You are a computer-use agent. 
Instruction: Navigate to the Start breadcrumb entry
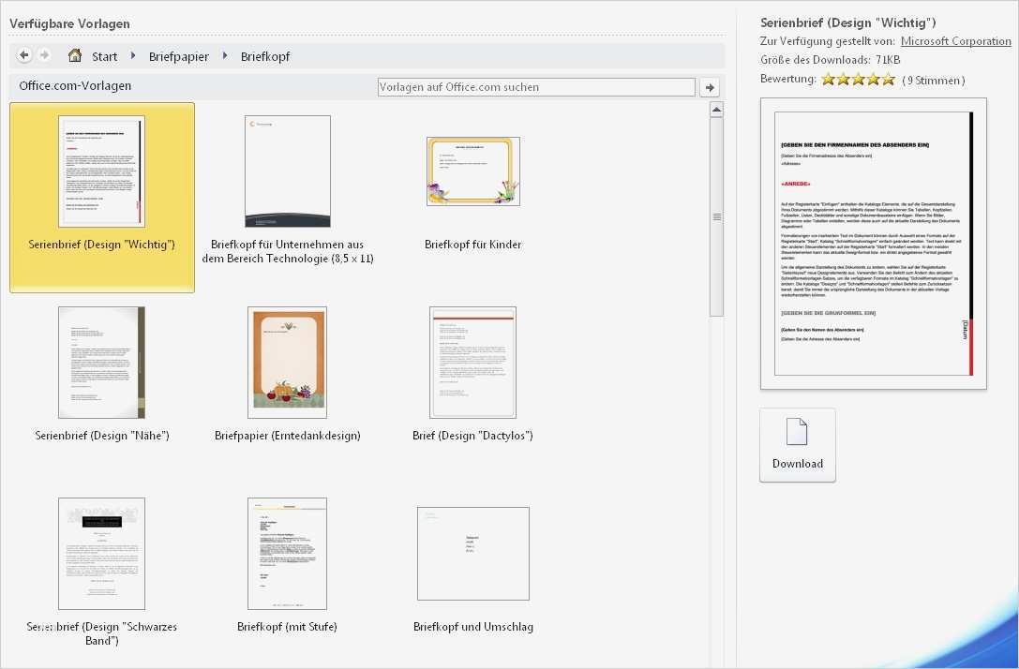pyautogui.click(x=104, y=55)
